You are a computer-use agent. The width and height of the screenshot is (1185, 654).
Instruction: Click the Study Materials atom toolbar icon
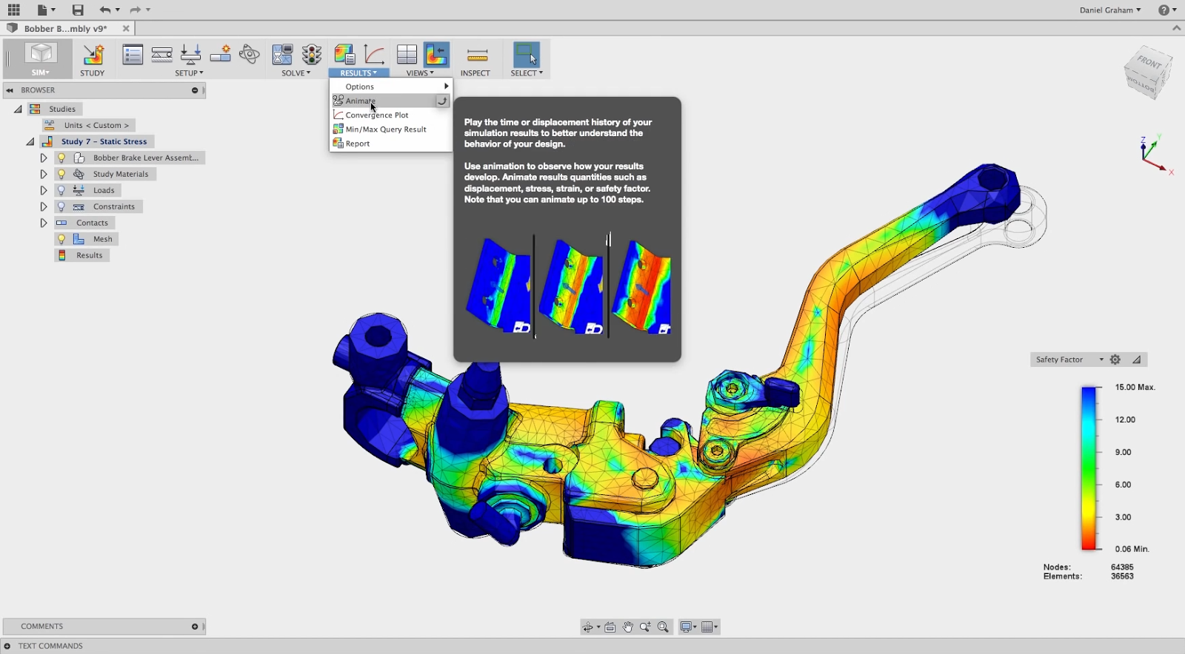tap(250, 54)
